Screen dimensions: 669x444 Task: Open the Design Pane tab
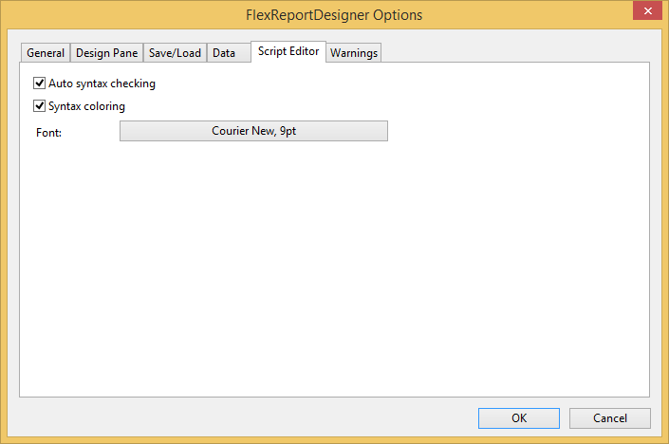106,53
